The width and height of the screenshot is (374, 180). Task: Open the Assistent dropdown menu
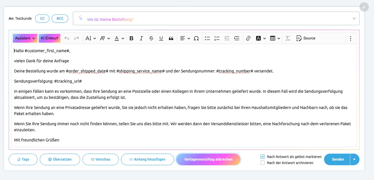pos(25,38)
